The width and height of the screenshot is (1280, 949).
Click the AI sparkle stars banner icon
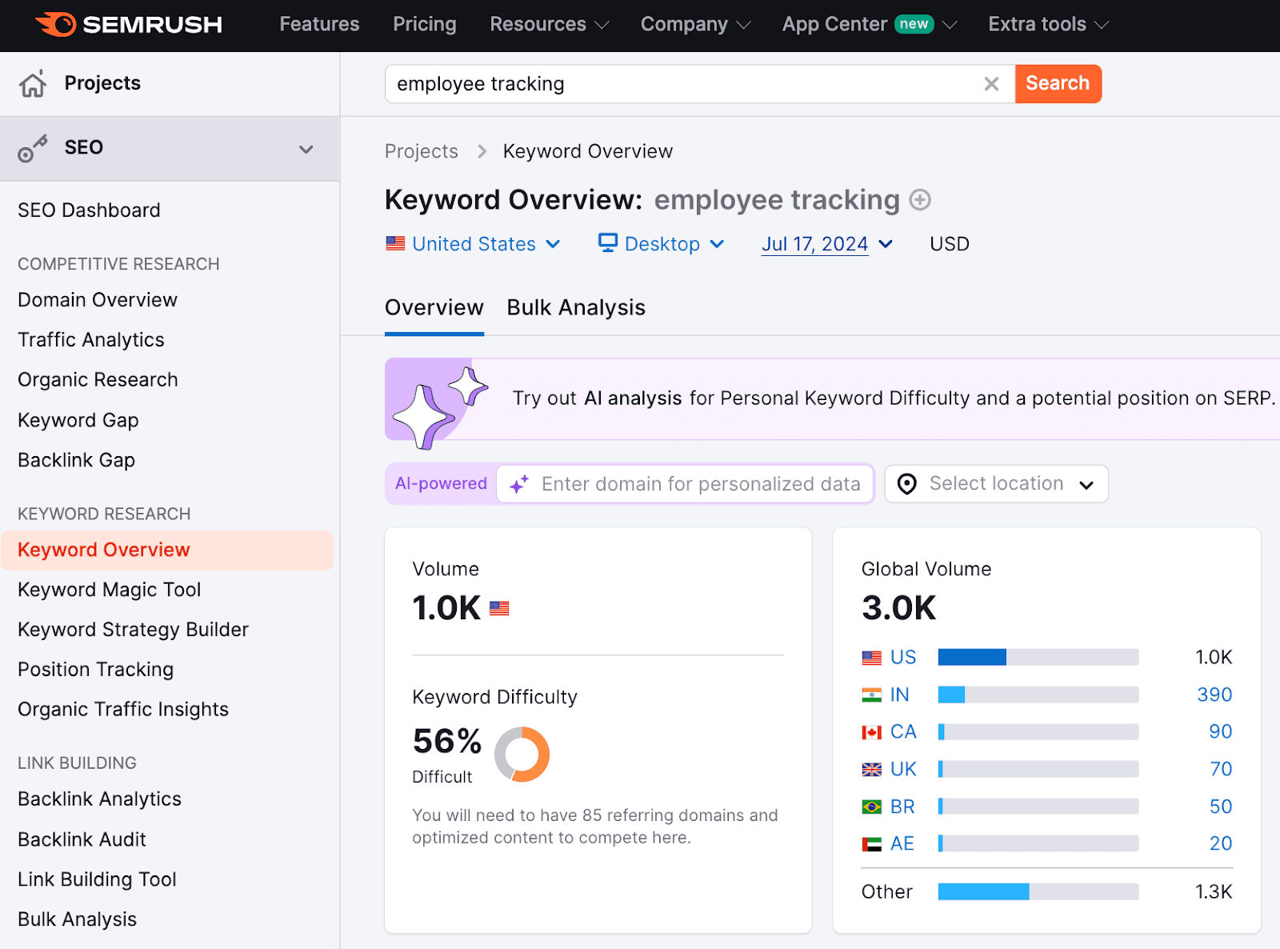pyautogui.click(x=438, y=399)
